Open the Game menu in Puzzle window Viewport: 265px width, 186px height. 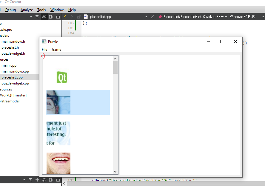point(57,50)
